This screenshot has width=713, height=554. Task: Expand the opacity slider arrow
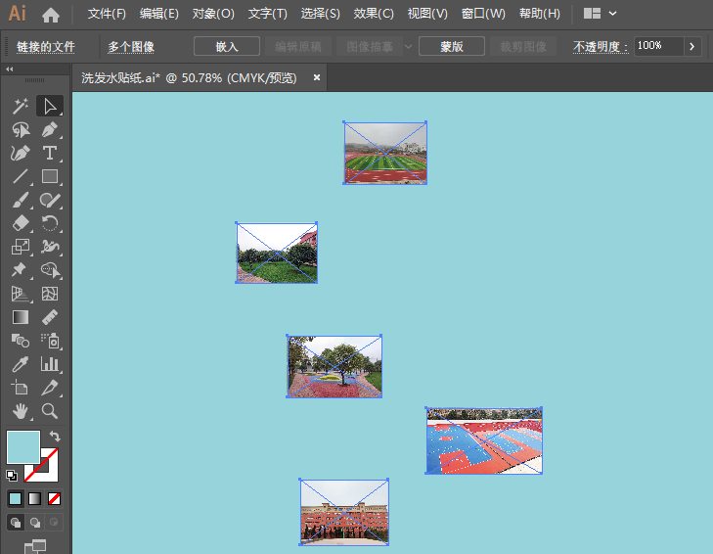[692, 46]
